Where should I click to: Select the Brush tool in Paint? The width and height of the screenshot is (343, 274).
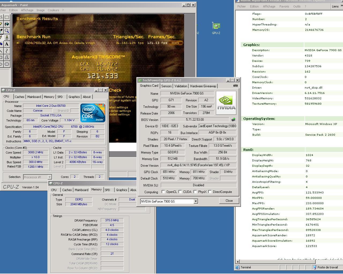click(7, 37)
